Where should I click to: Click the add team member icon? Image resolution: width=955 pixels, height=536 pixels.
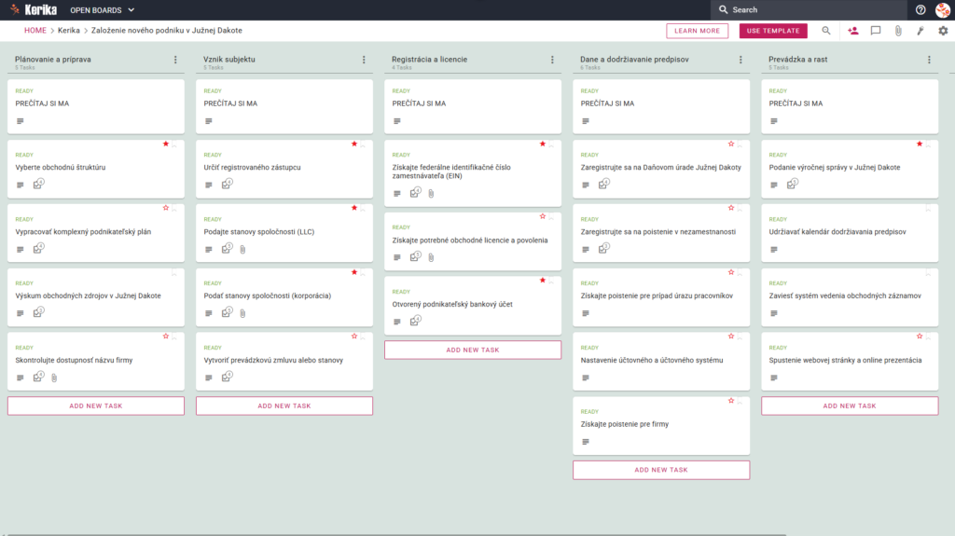[x=852, y=31]
